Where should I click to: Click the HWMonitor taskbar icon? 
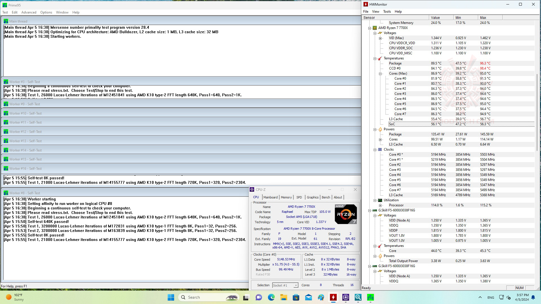pos(333,297)
